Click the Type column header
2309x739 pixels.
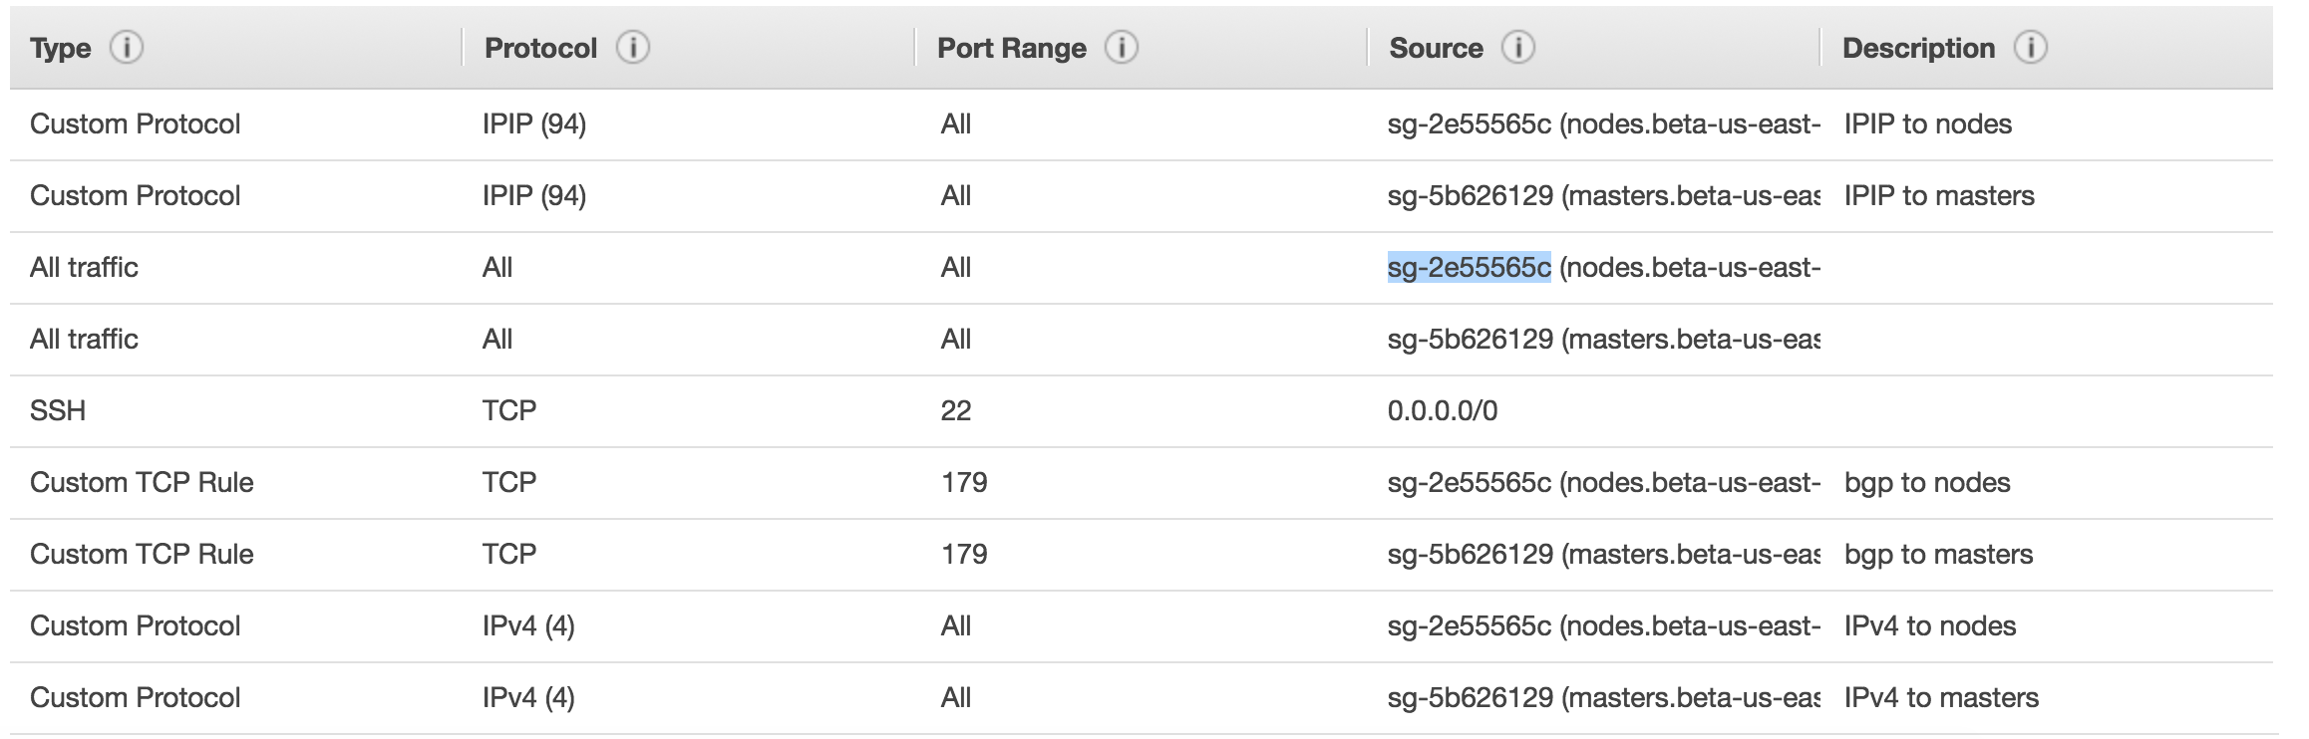coord(61,48)
